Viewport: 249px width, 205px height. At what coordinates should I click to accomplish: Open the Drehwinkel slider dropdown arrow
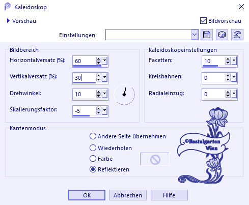click(x=104, y=94)
